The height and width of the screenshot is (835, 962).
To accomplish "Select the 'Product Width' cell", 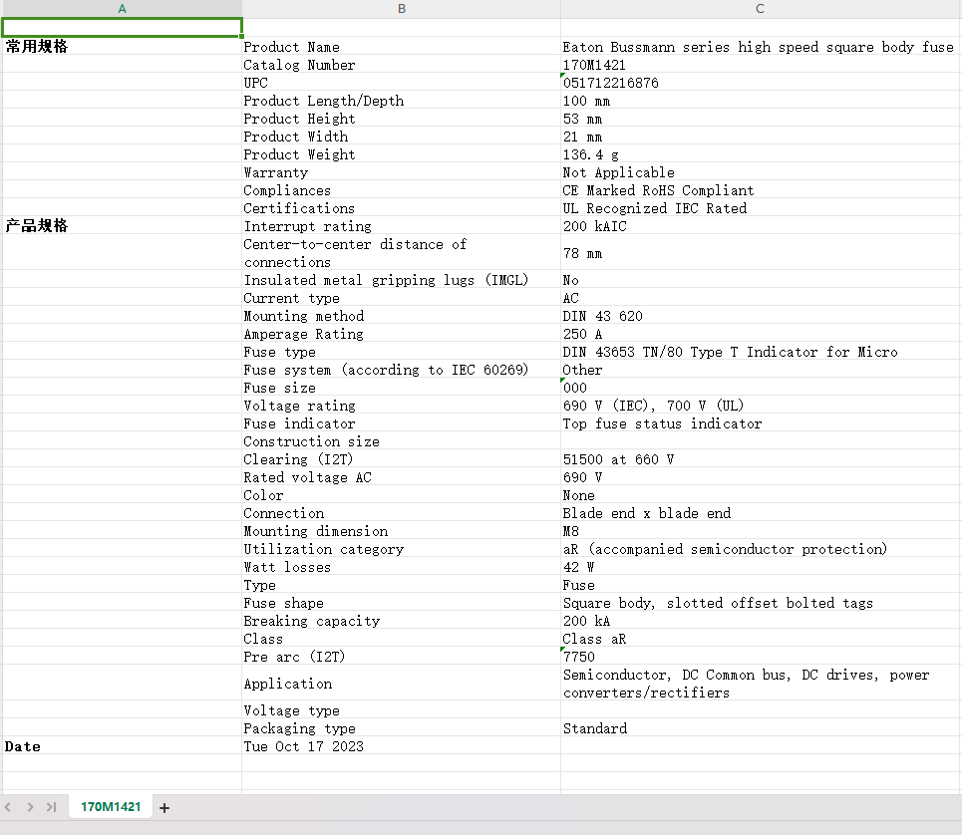I will [401, 137].
